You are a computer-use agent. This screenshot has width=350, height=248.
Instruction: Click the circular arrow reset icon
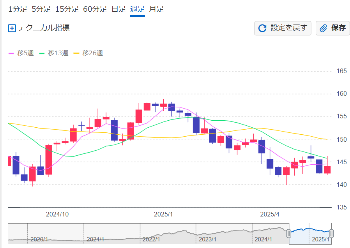(262, 28)
